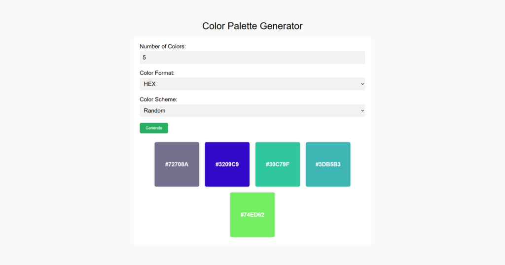Click the #74ED62 hex code text

coord(252,215)
